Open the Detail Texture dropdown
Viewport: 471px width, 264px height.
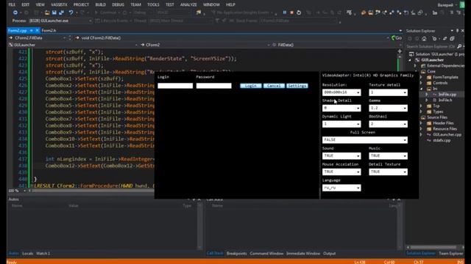(388, 172)
